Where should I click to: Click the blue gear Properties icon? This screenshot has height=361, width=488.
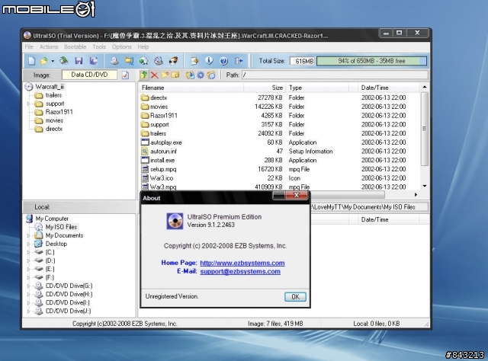(201, 75)
